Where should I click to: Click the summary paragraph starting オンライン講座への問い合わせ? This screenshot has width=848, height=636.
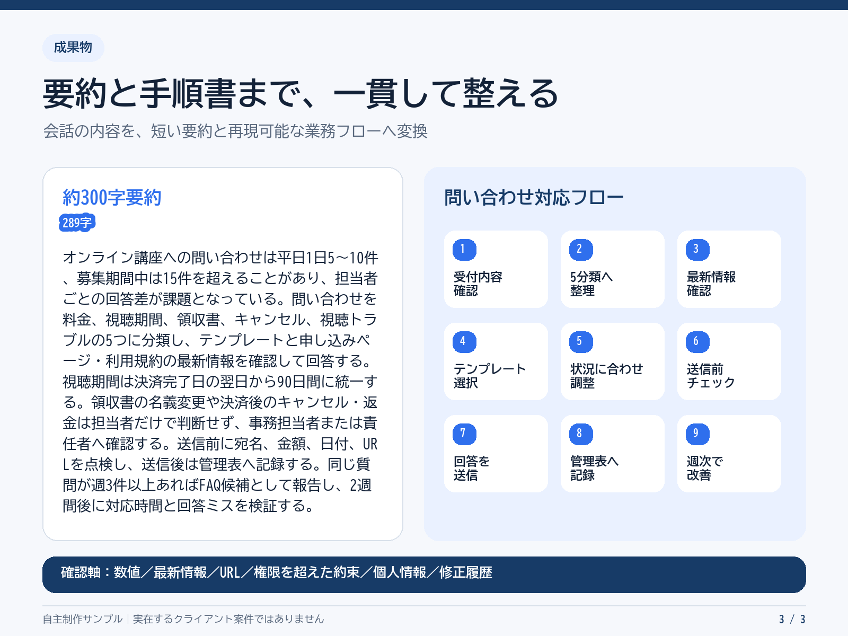(220, 382)
